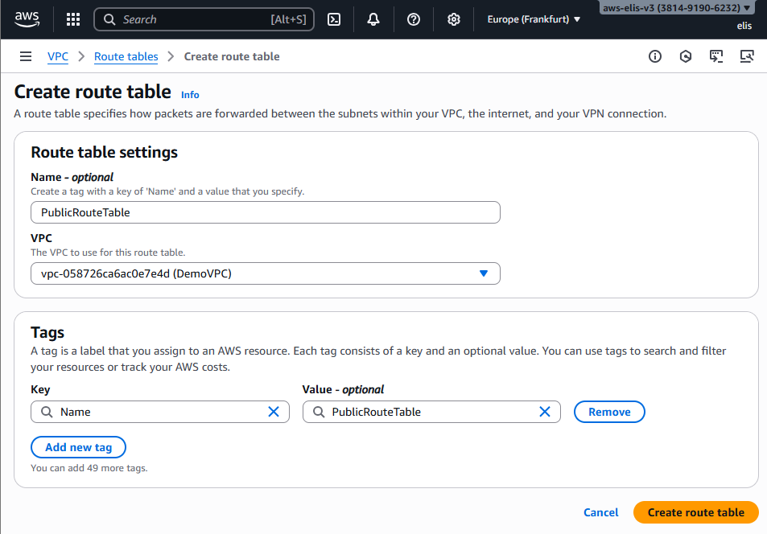The image size is (767, 534).
Task: Expand the Europe (Frankfurt) region selector
Action: 534,19
